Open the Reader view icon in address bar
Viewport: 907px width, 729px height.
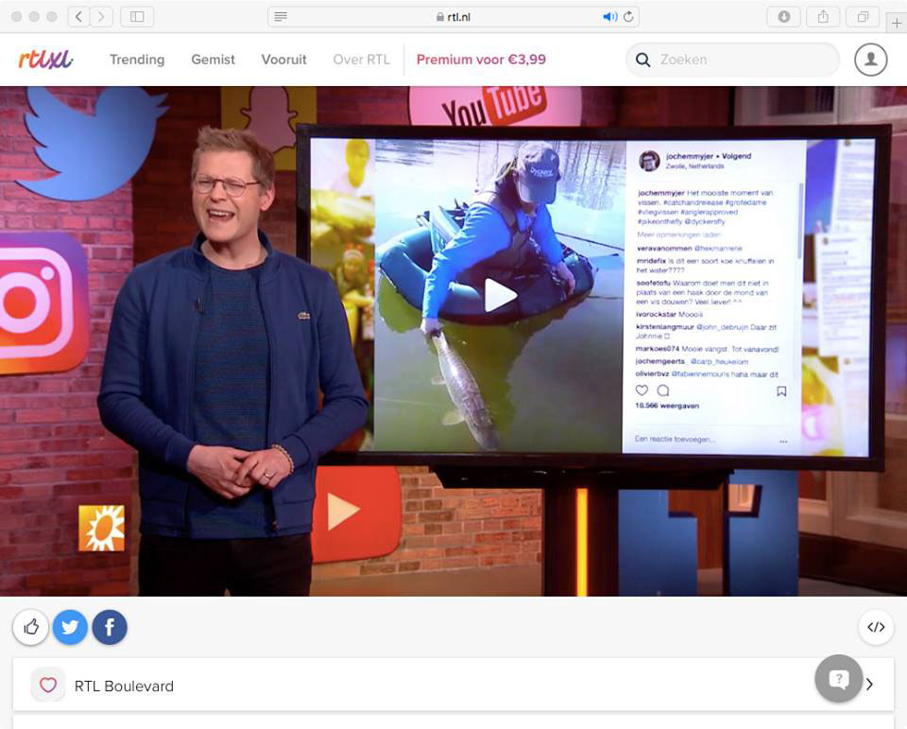[x=281, y=17]
